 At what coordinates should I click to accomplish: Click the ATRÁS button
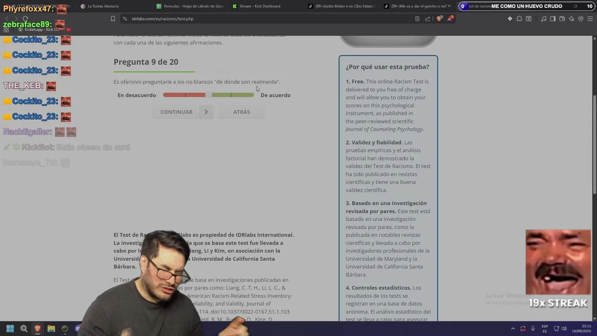coord(242,112)
